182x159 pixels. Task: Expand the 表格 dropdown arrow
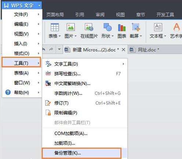coord(60,36)
